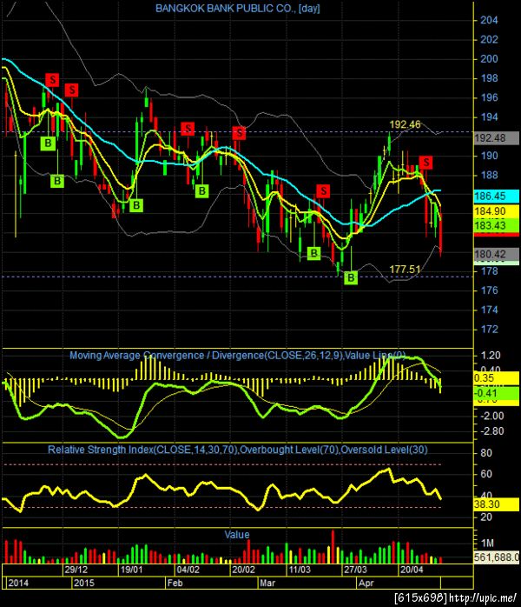This screenshot has height=607, width=521.
Task: Click the Mar month label
Action: pos(267,583)
